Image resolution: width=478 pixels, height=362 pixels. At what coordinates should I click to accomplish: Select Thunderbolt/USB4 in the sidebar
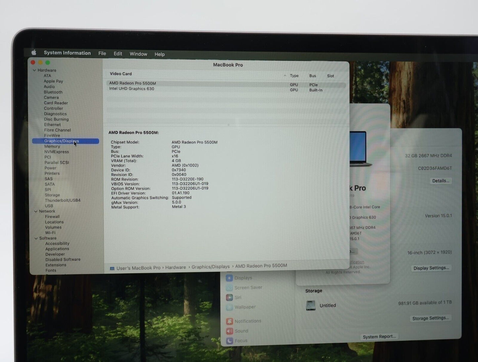63,200
